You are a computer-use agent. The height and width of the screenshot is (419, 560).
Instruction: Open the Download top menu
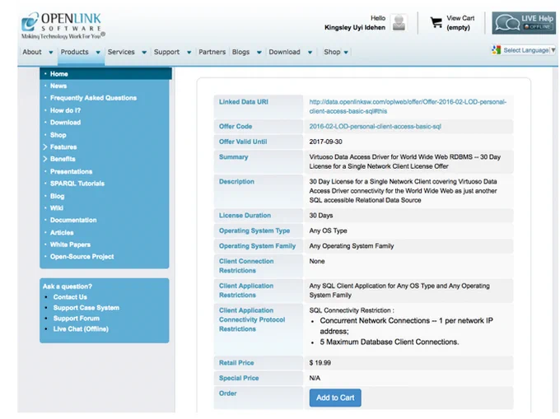click(x=284, y=52)
